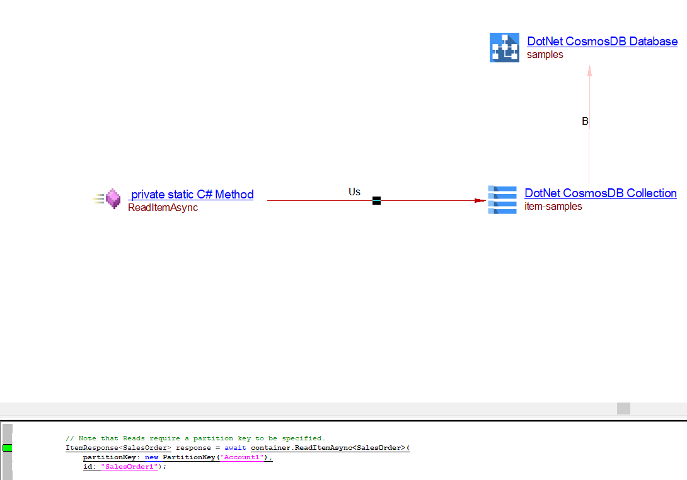This screenshot has height=480, width=687.
Task: Select the purple C# Method icon
Action: 113,199
